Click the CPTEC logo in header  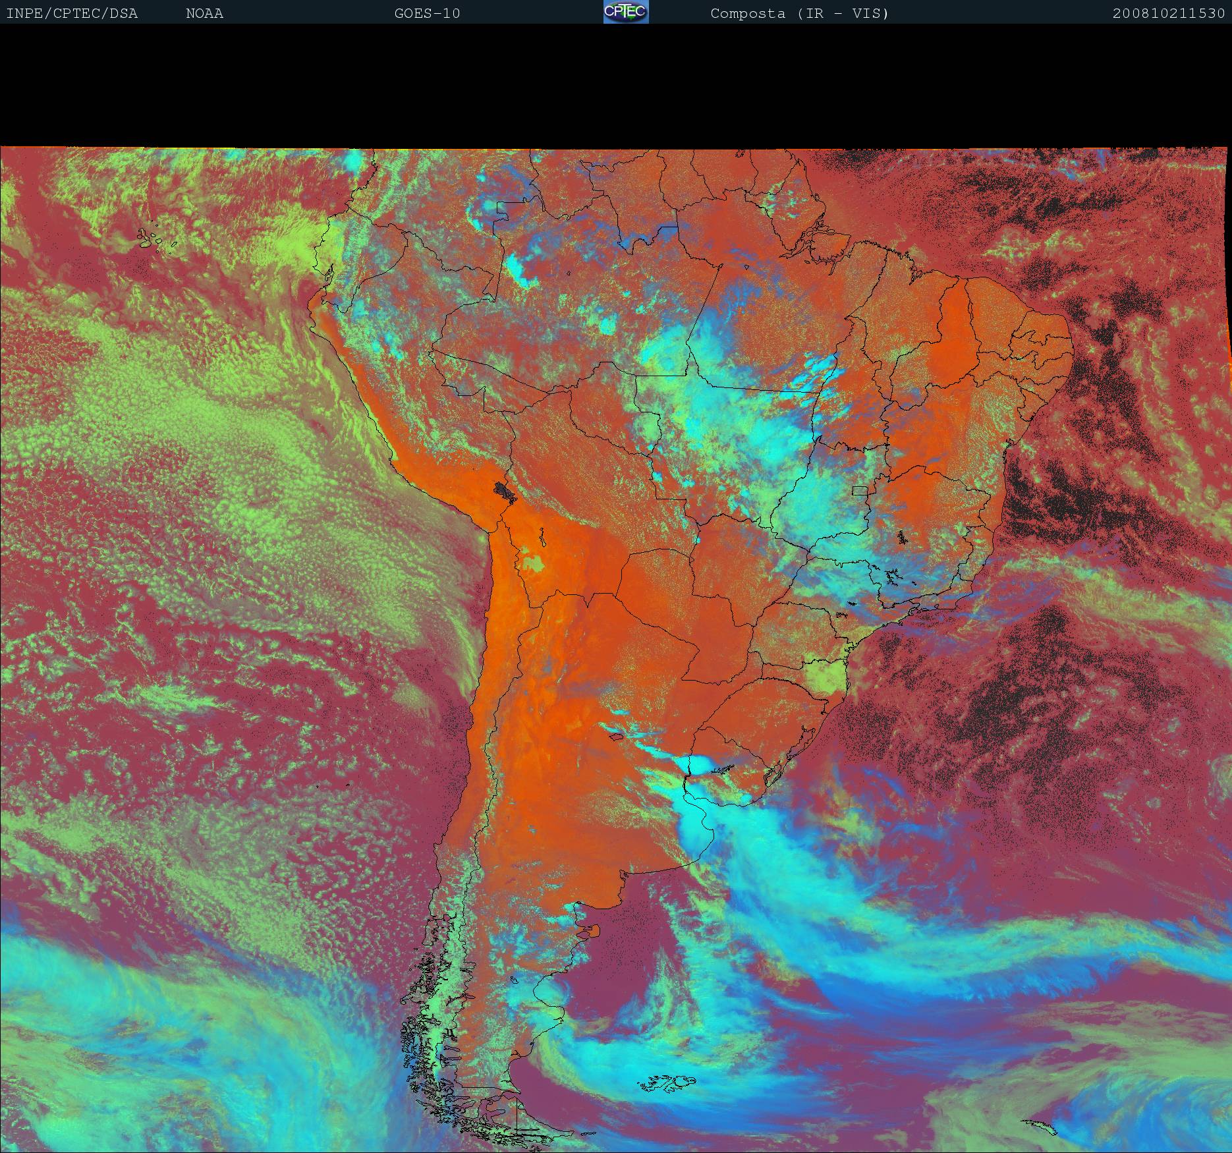point(626,12)
